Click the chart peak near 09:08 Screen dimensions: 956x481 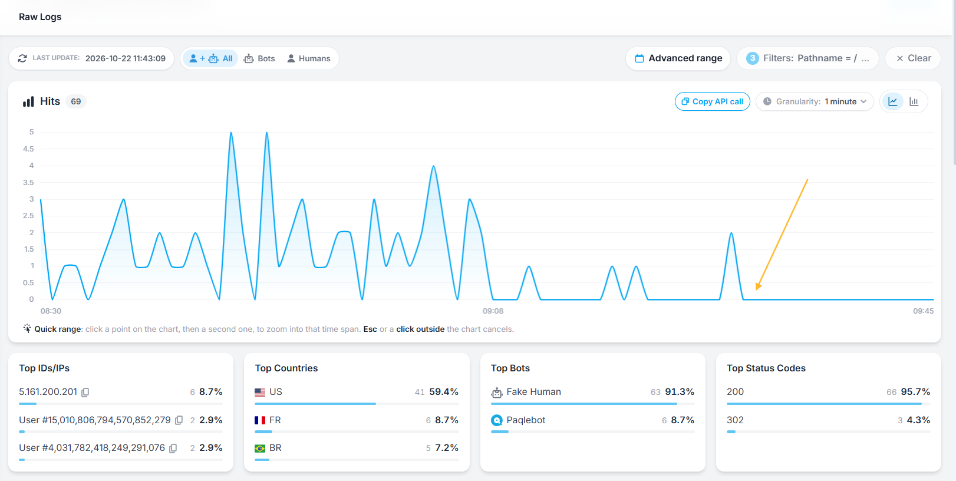470,200
